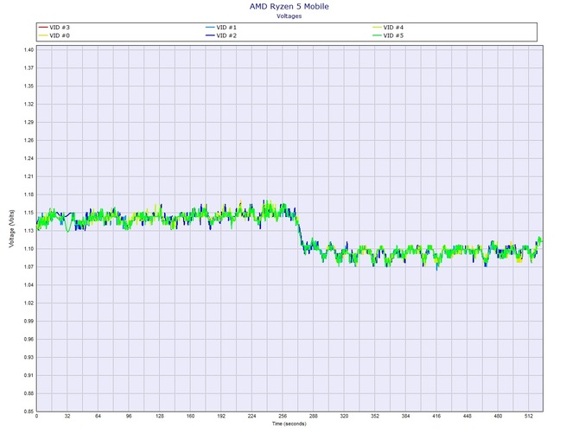Click the 416 x-axis tick label
Image resolution: width=579 pixels, height=434 pixels.
pos(436,416)
